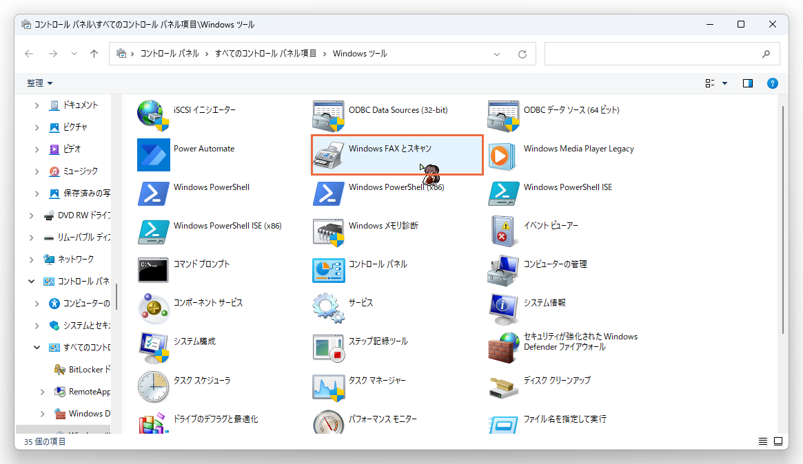Viewport: 803px width, 464px height.
Task: Open ODBC データ ソース (64 ビット) icon
Action: click(x=503, y=116)
